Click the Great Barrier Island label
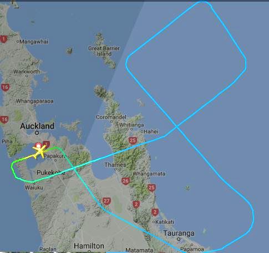The width and height of the screenshot is (269, 253). [104, 51]
